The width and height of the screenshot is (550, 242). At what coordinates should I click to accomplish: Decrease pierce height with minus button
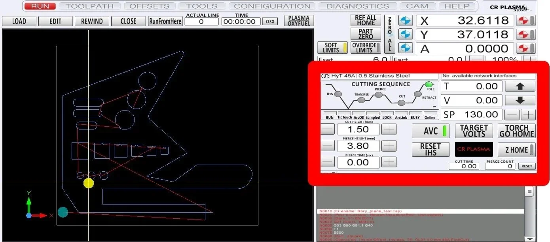(328, 146)
